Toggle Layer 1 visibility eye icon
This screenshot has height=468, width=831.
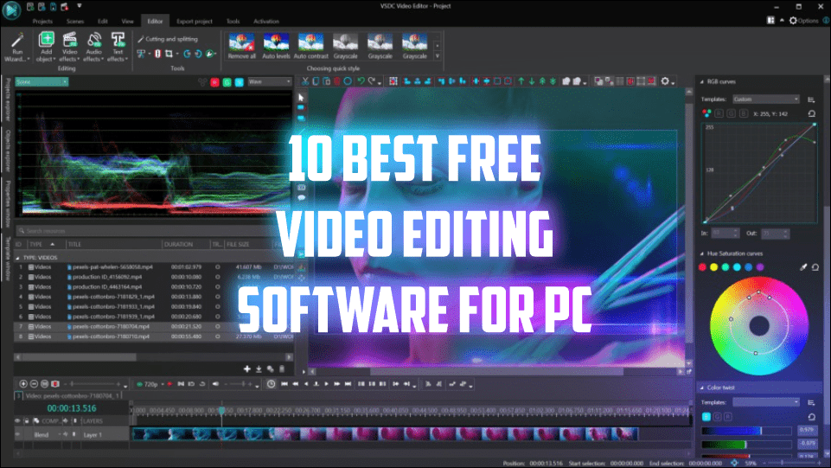click(x=17, y=434)
